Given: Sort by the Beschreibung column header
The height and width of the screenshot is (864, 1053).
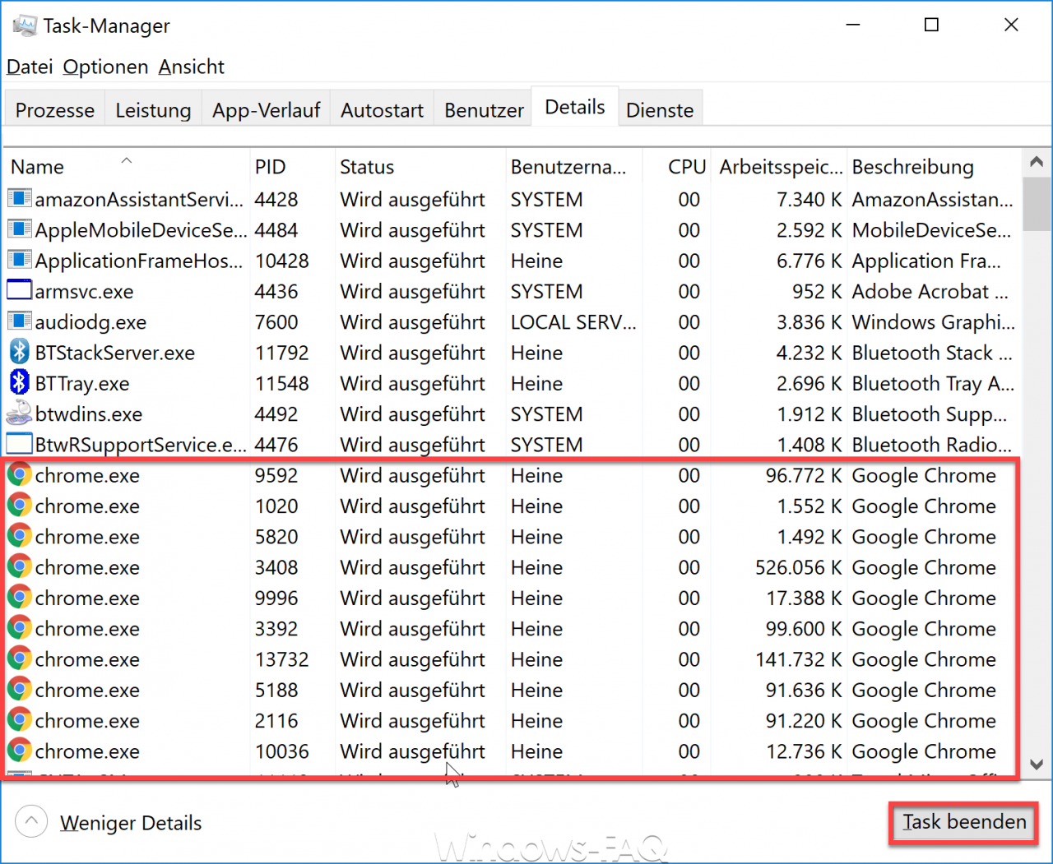Looking at the screenshot, I should point(934,166).
